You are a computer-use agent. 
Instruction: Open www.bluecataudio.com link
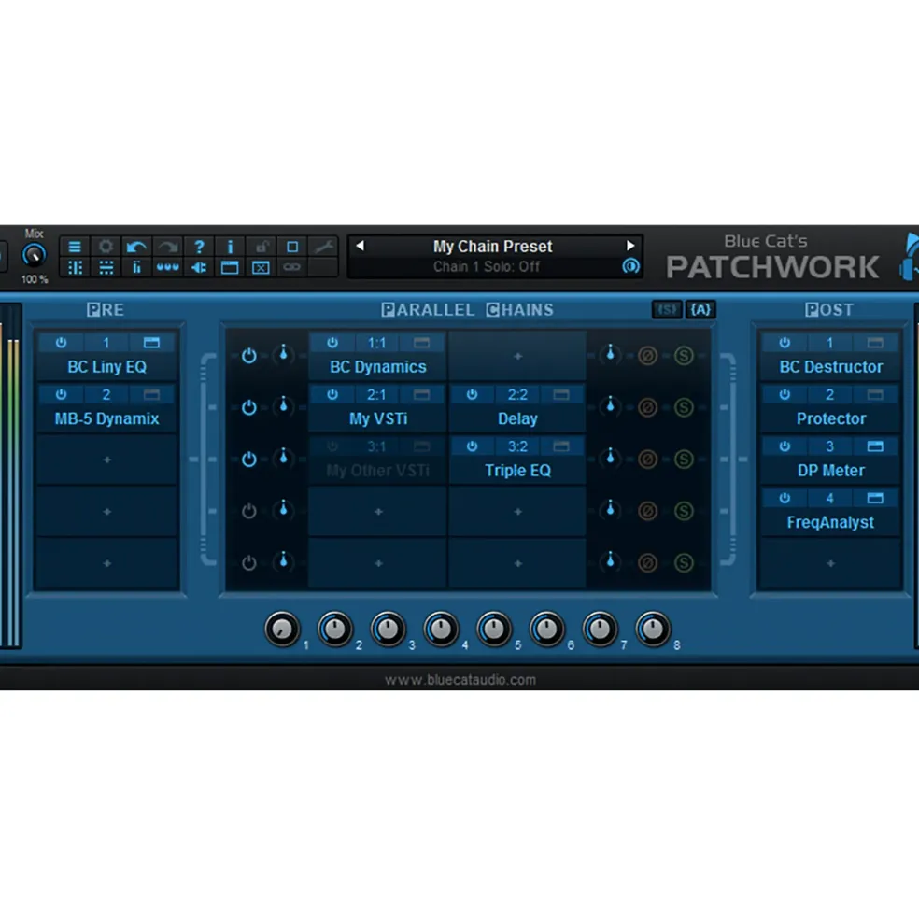[460, 680]
